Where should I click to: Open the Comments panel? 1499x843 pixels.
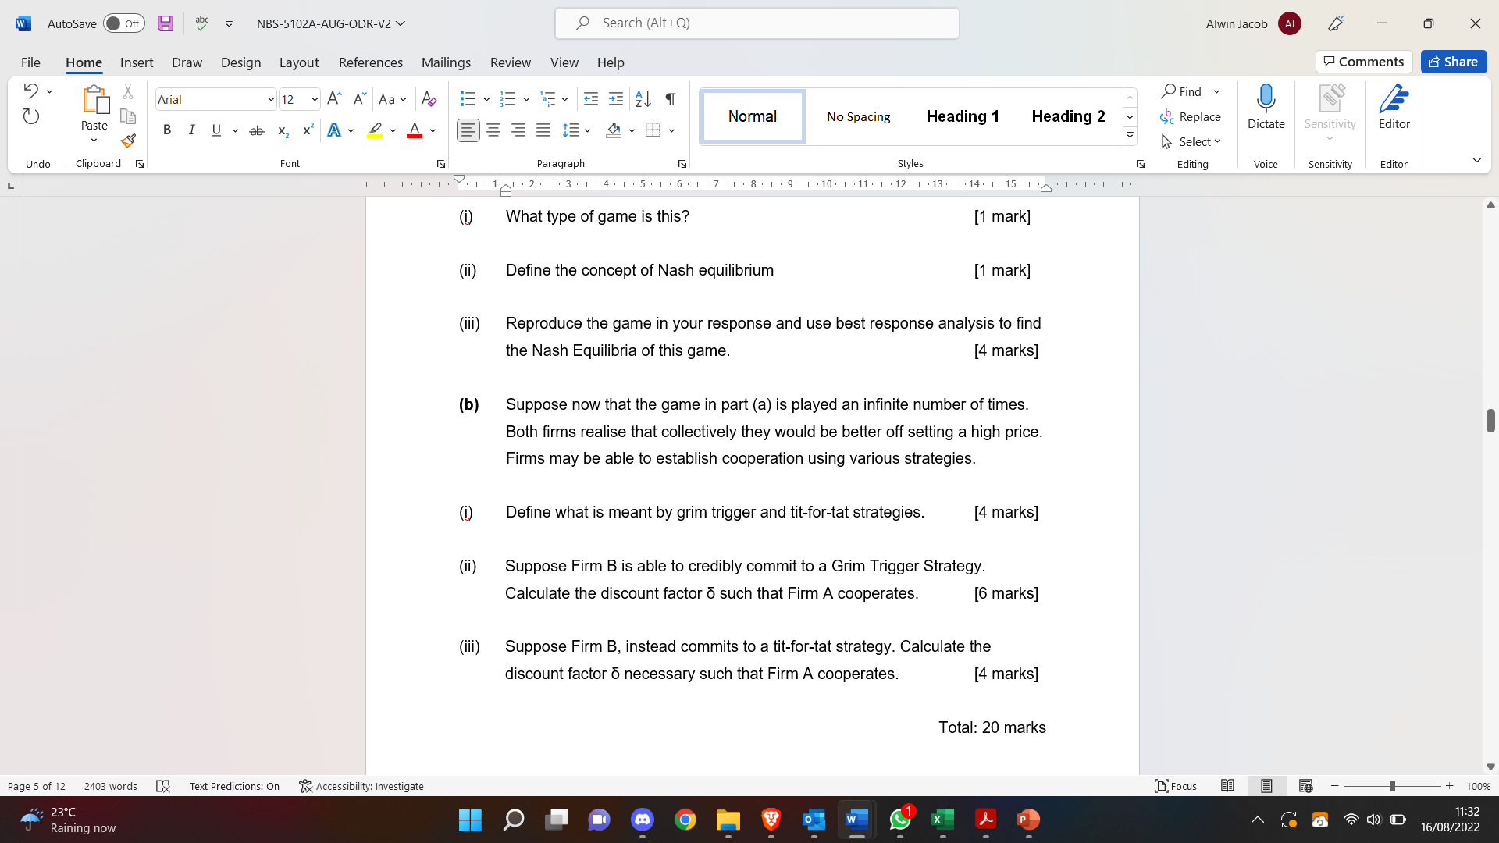1363,61
